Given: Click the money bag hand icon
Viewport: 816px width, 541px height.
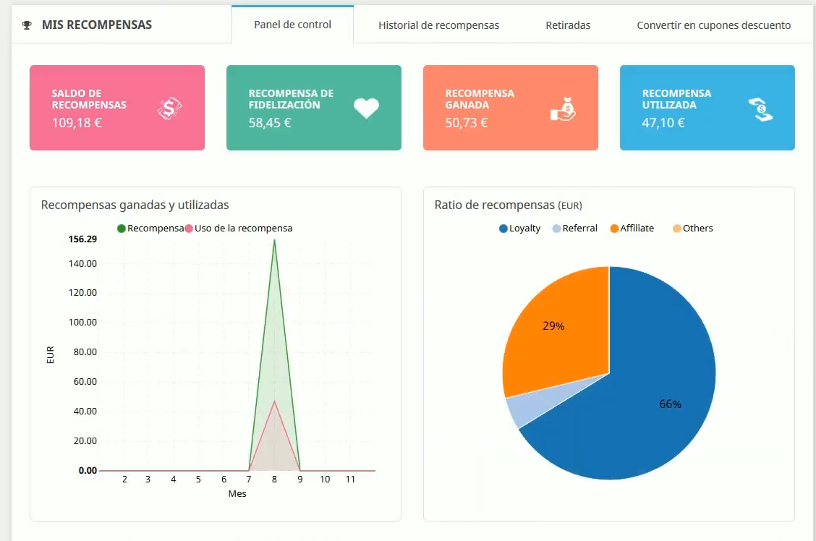Looking at the screenshot, I should point(563,108).
